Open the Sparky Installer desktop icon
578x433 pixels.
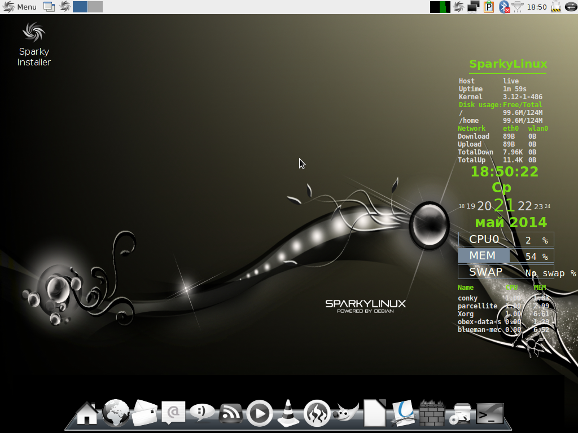click(x=34, y=44)
